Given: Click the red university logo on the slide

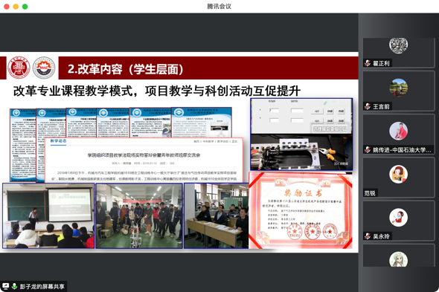Looking at the screenshot, I should [19, 68].
